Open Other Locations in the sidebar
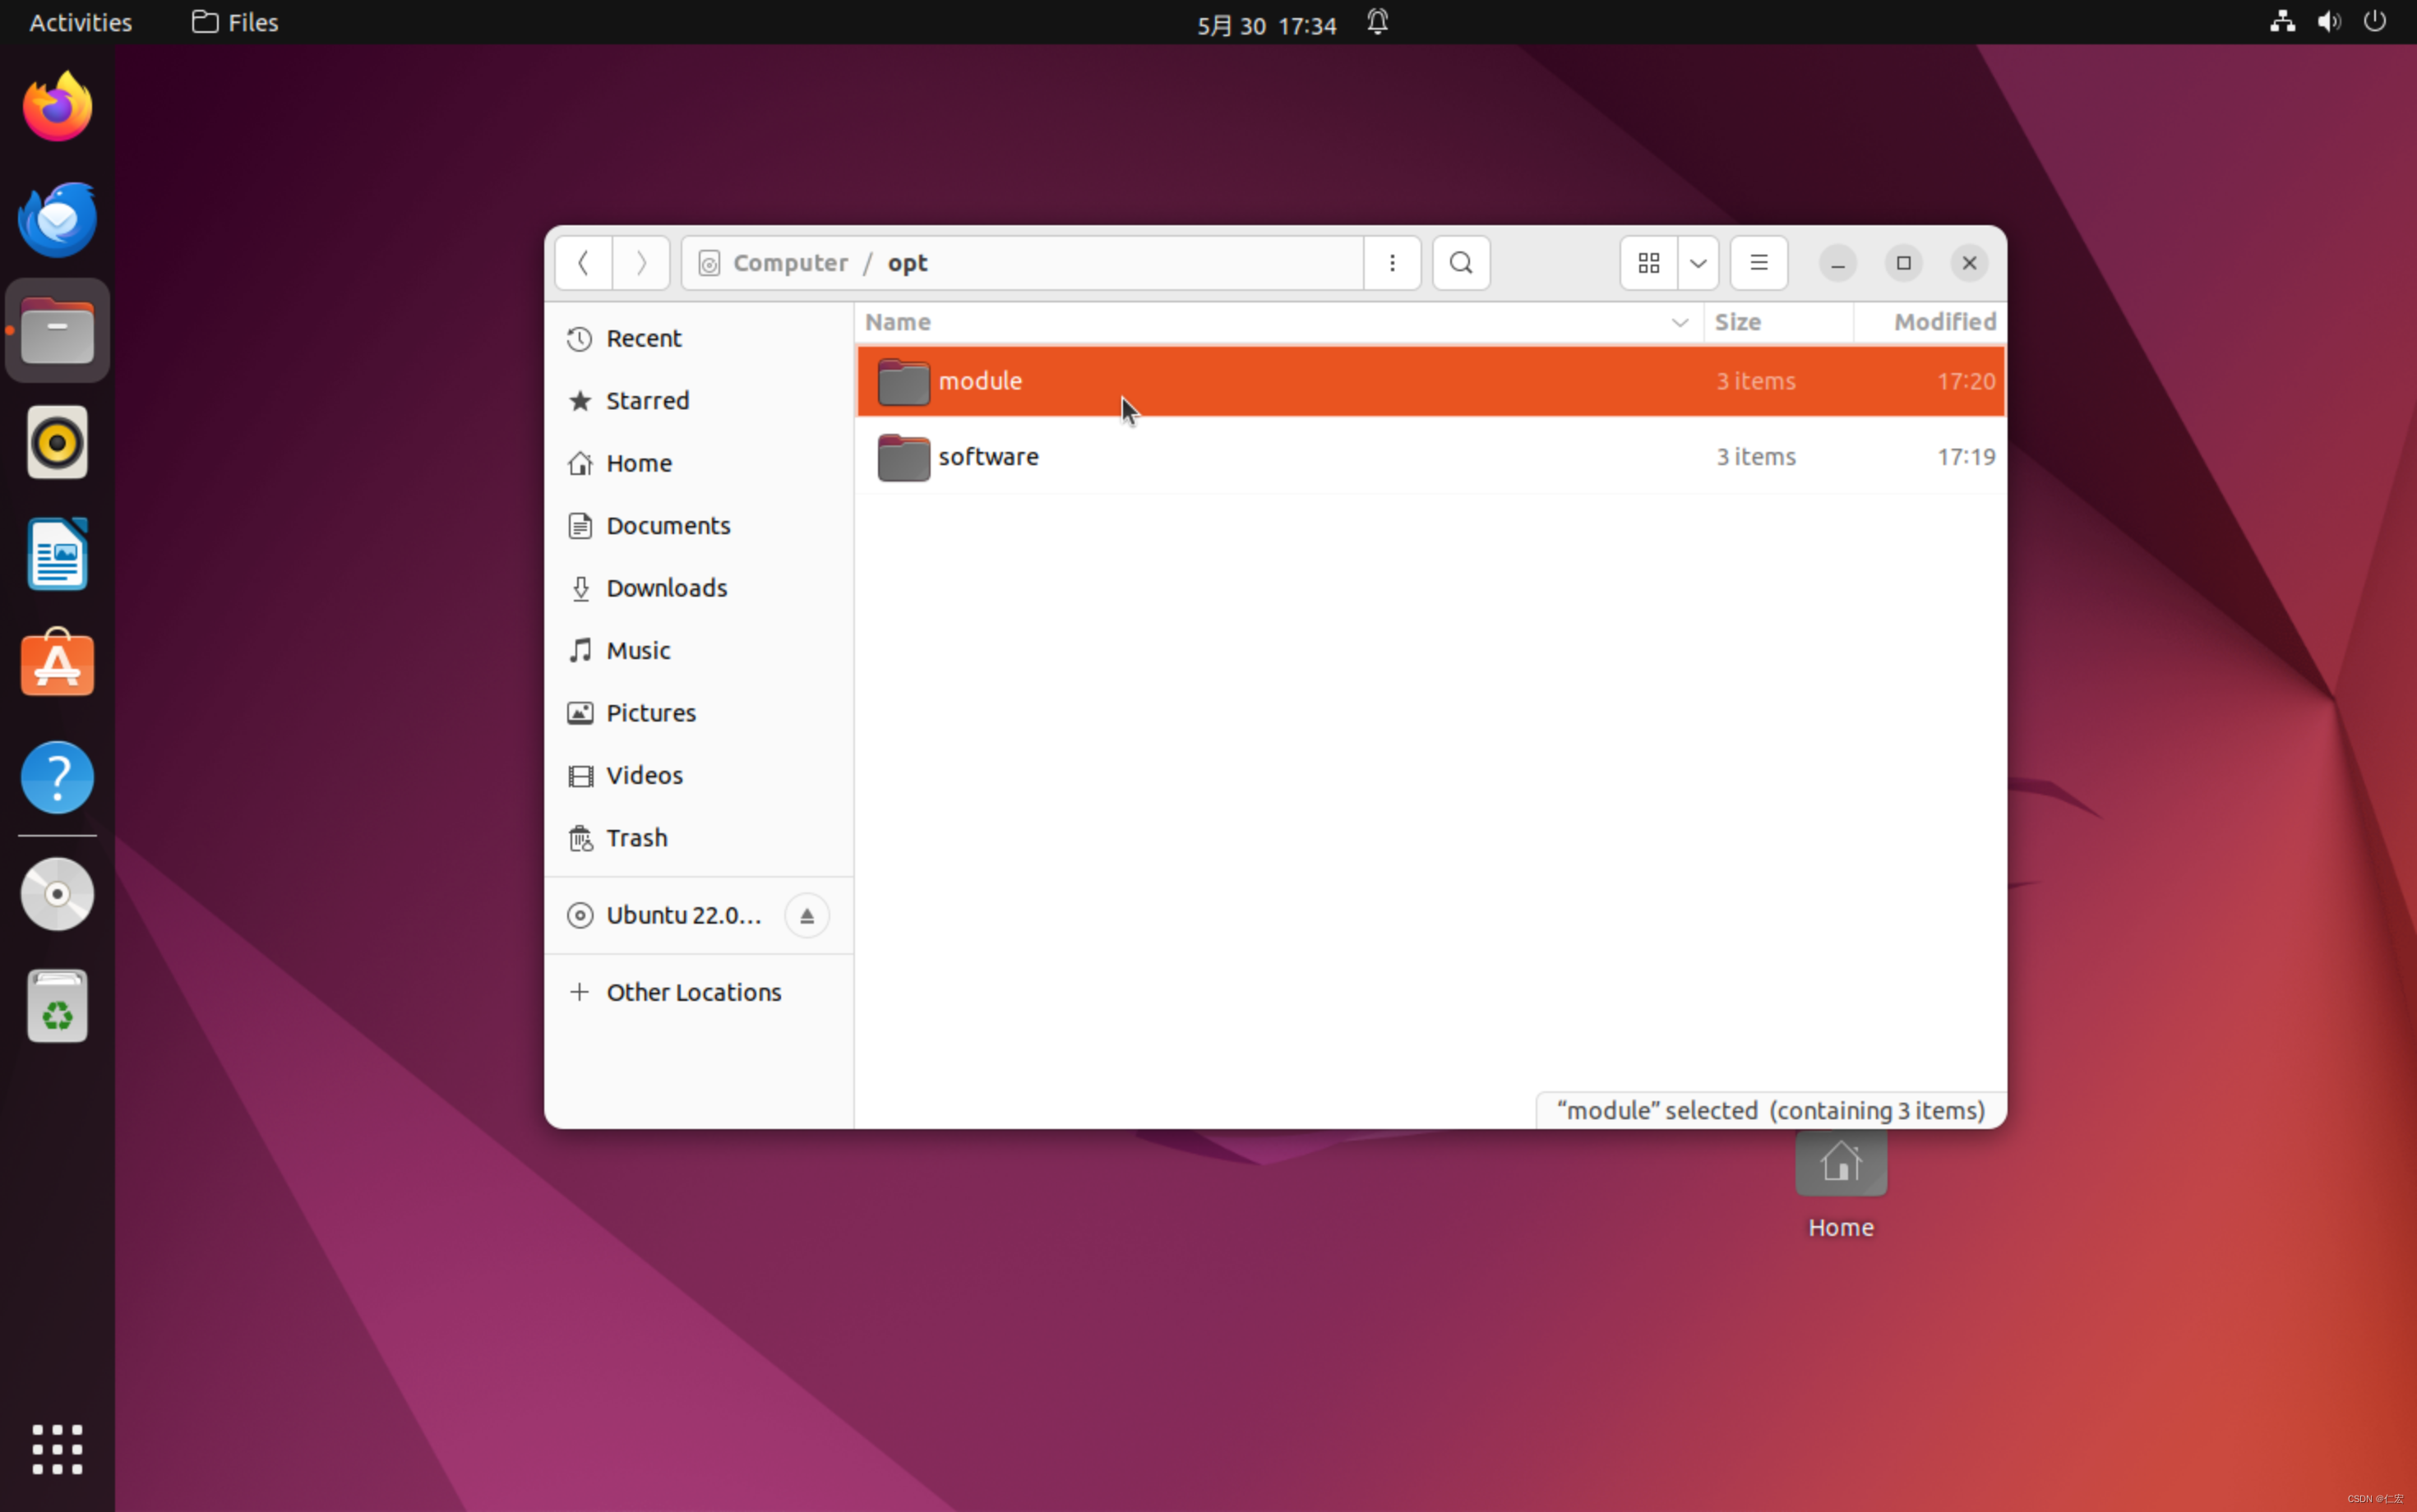The height and width of the screenshot is (1512, 2417). click(x=693, y=991)
